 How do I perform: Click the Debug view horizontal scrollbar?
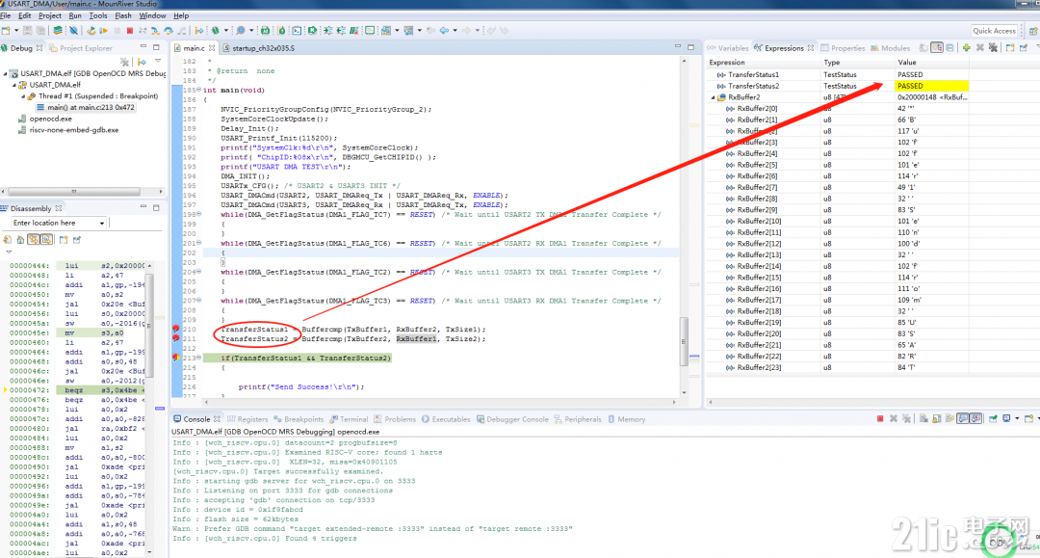73,192
